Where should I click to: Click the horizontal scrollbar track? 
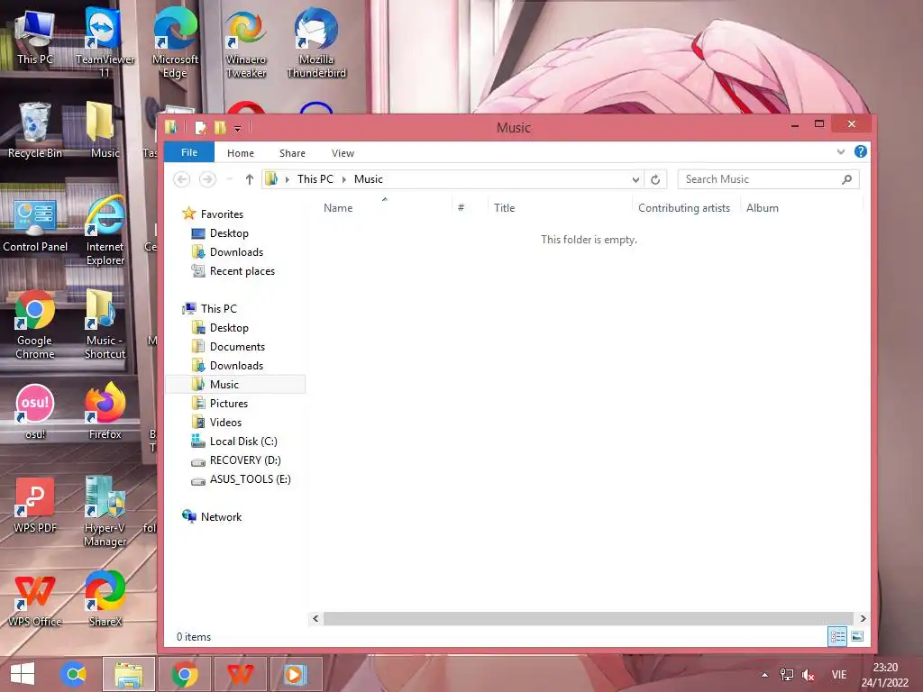tap(589, 618)
